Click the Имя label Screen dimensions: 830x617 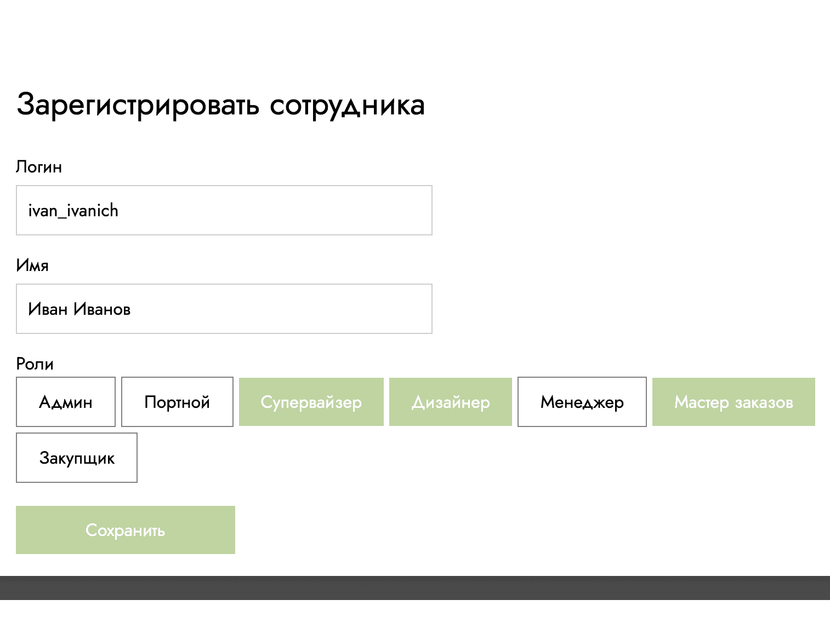(32, 266)
